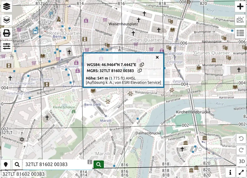Click the Münstergasse street label

tap(212, 65)
